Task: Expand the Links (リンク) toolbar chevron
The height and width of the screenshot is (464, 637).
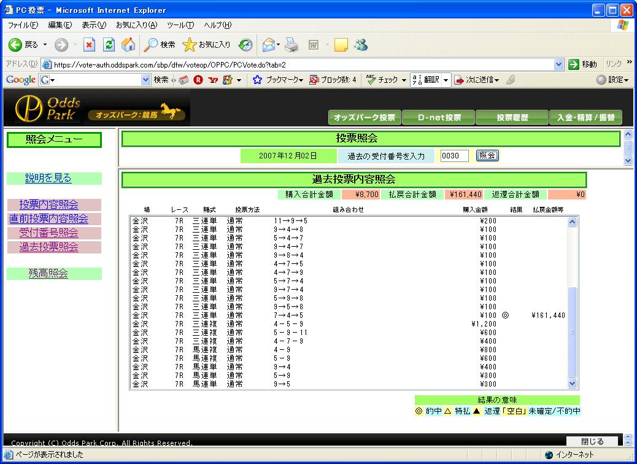Action: tap(630, 62)
